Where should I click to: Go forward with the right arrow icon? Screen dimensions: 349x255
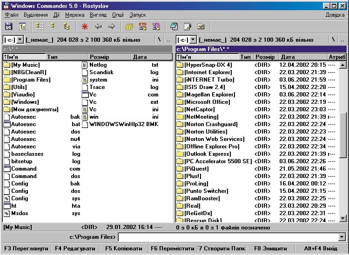click(112, 26)
